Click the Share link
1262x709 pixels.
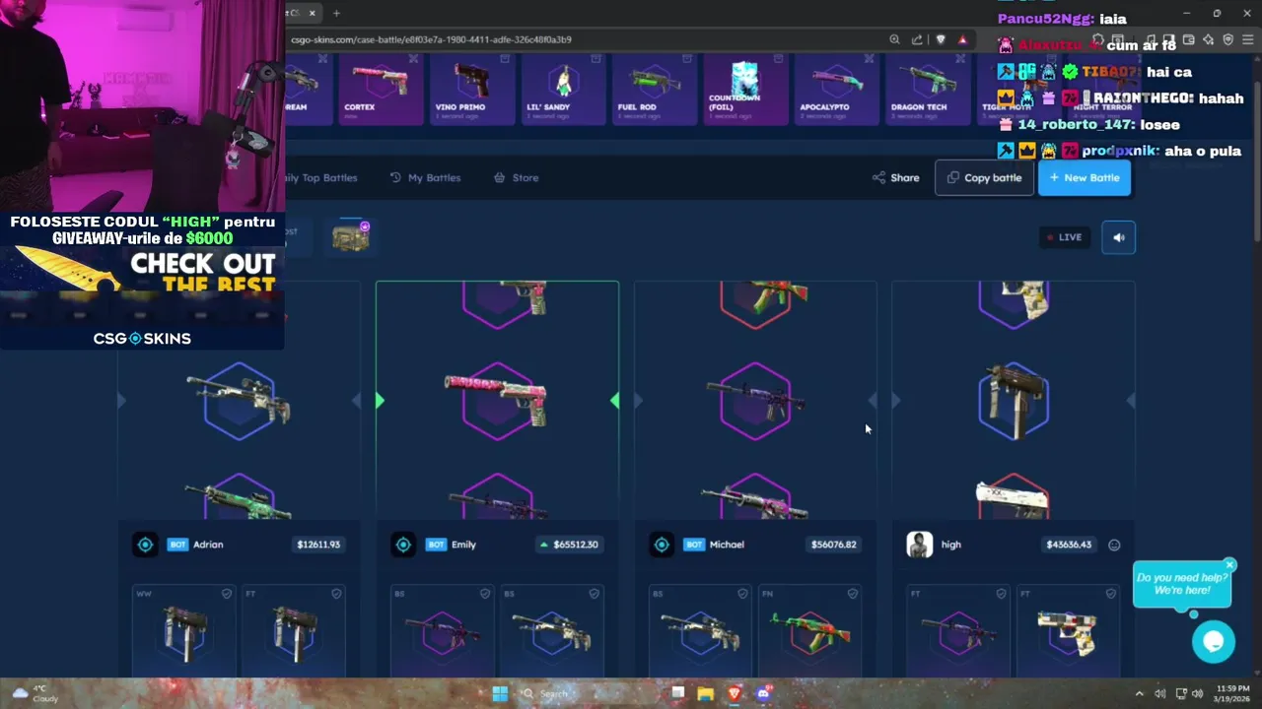(896, 178)
